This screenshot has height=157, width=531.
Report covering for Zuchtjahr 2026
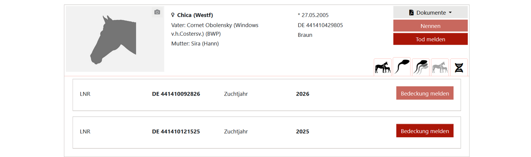point(425,94)
